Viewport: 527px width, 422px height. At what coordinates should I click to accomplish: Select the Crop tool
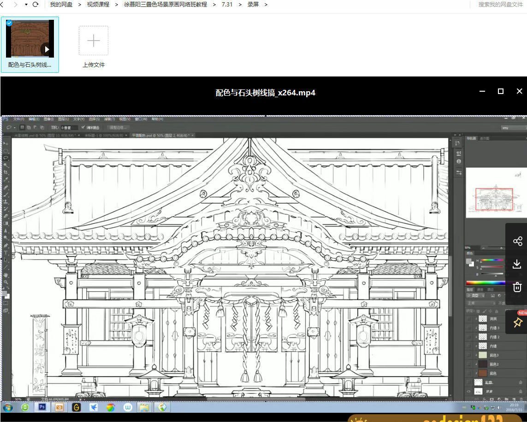click(x=4, y=171)
